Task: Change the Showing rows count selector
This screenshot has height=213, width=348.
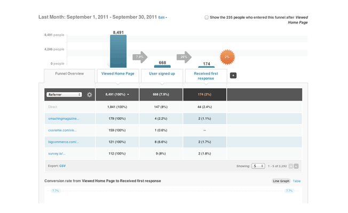Action: [258, 166]
